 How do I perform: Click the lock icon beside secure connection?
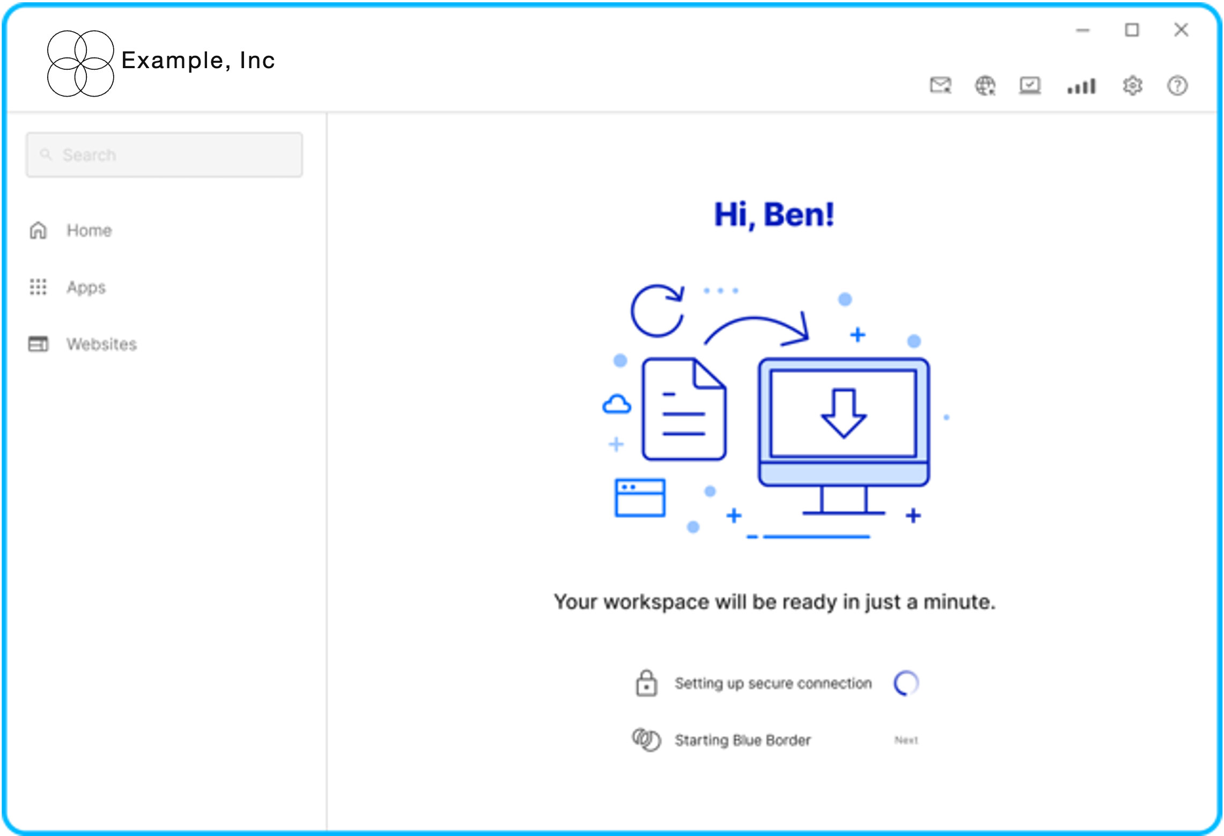click(x=646, y=683)
